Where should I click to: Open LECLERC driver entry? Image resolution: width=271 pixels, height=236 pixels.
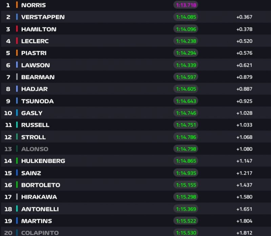tap(35, 41)
